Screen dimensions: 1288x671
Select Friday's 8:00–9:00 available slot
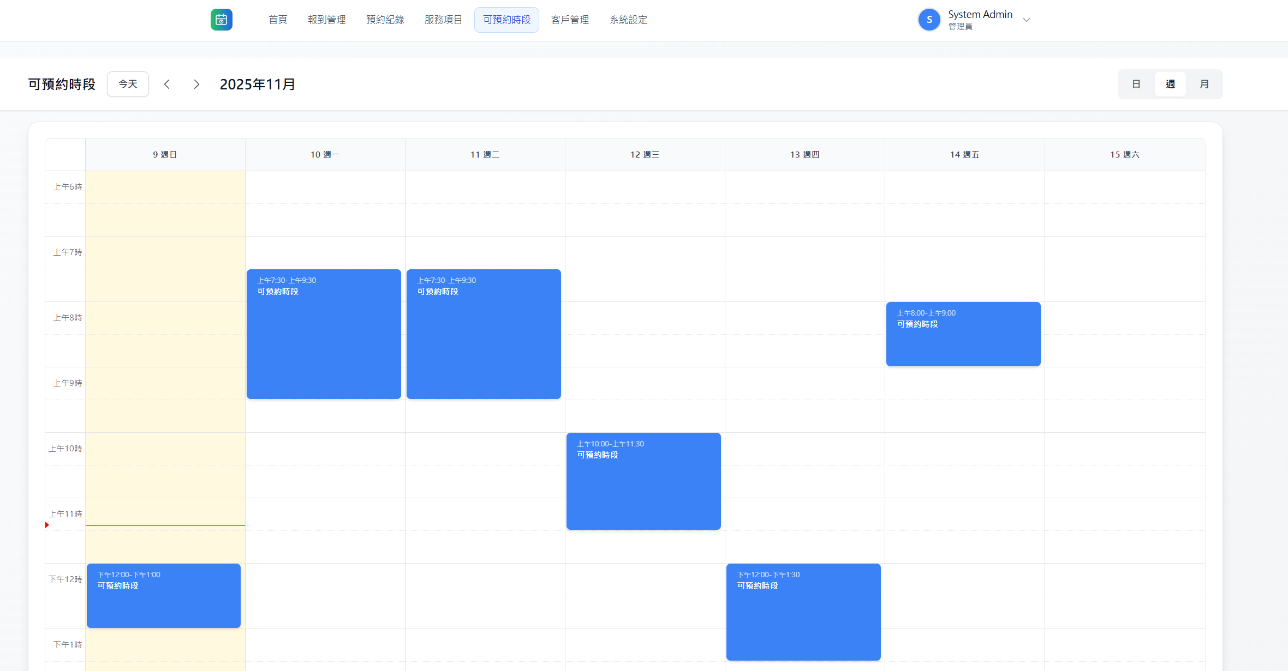(x=963, y=334)
